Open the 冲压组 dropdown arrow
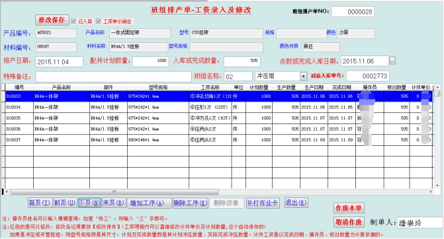444x239 pixels. (x=303, y=76)
